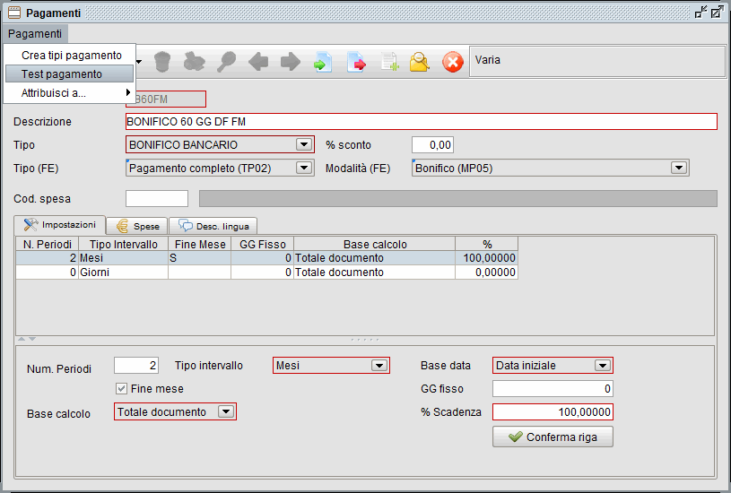Open the Tipo (FE) Pagamento completo dropdown
The image size is (731, 493).
(304, 168)
